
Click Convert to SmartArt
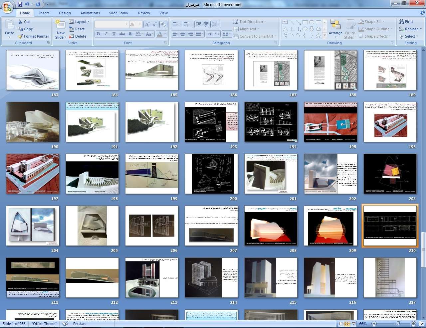255,36
